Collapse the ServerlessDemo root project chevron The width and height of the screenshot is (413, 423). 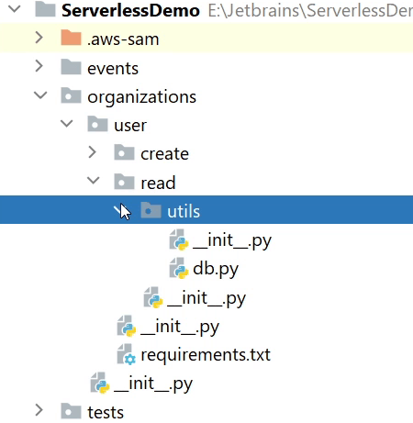(x=15, y=9)
